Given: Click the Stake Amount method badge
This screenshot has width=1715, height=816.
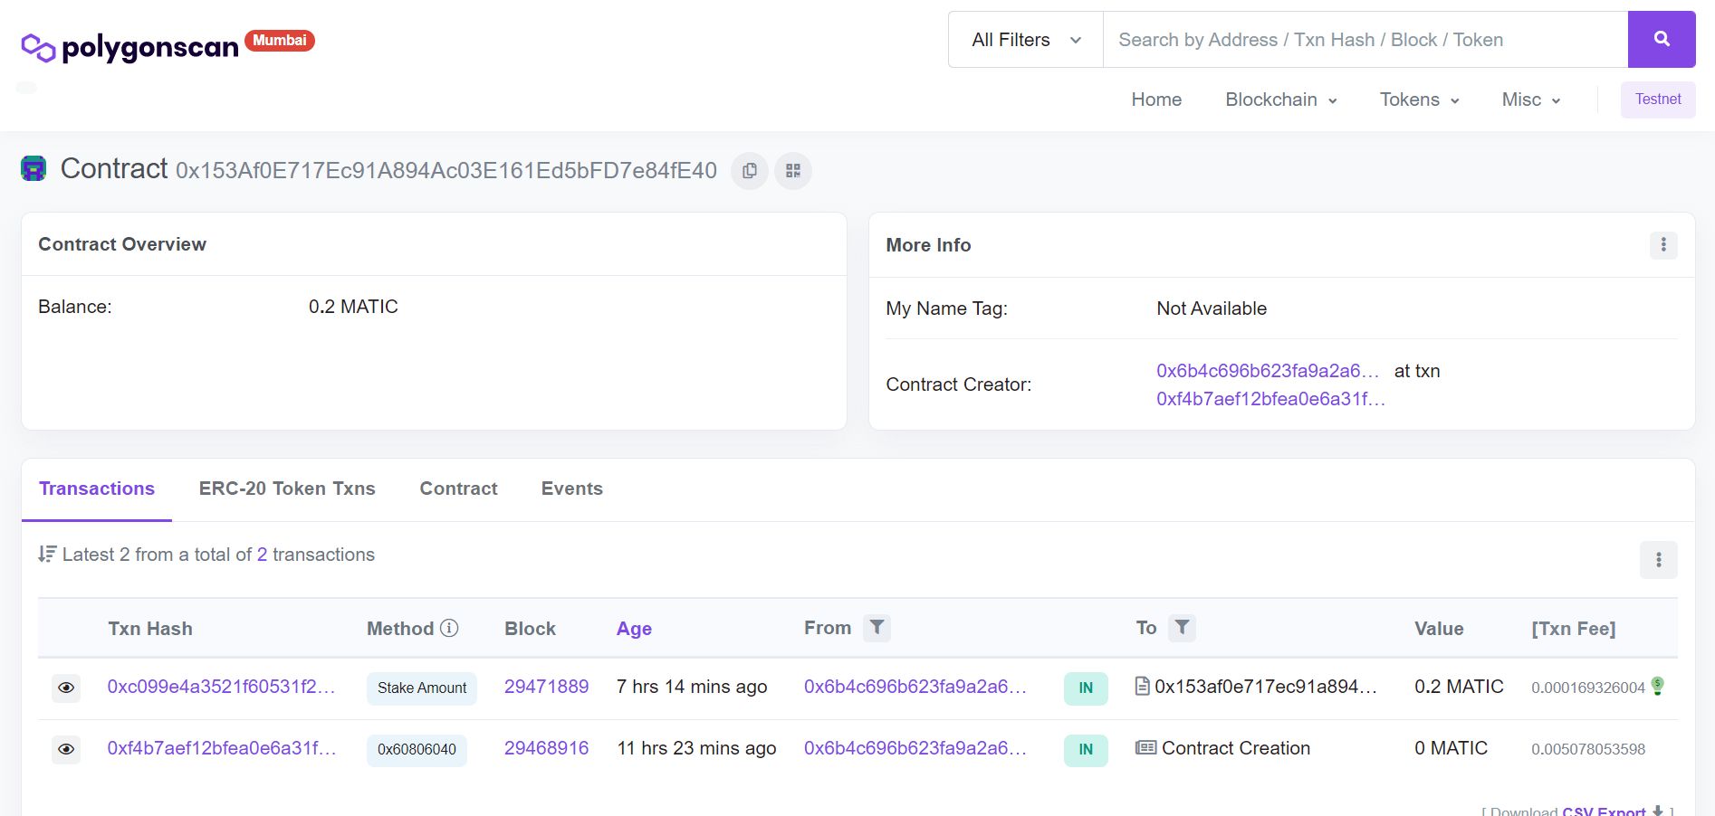Looking at the screenshot, I should pyautogui.click(x=422, y=688).
